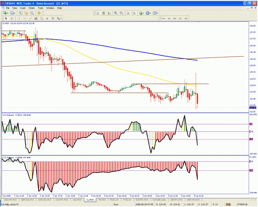Open the Terminal magnifier window icon
The height and width of the screenshot is (207, 258).
point(32,13)
